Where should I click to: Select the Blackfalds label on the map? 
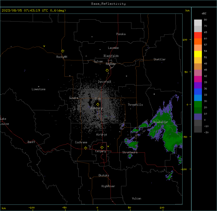111,56
